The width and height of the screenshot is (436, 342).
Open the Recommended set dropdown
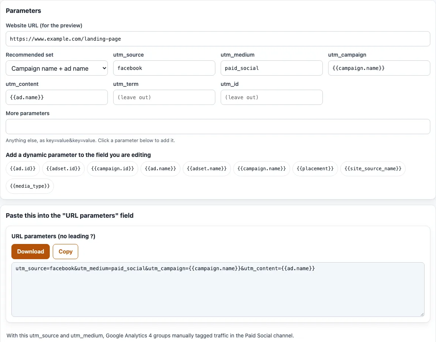57,68
